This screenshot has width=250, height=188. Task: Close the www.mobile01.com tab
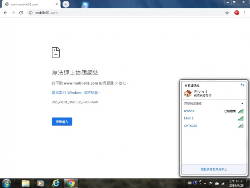tap(57, 4)
